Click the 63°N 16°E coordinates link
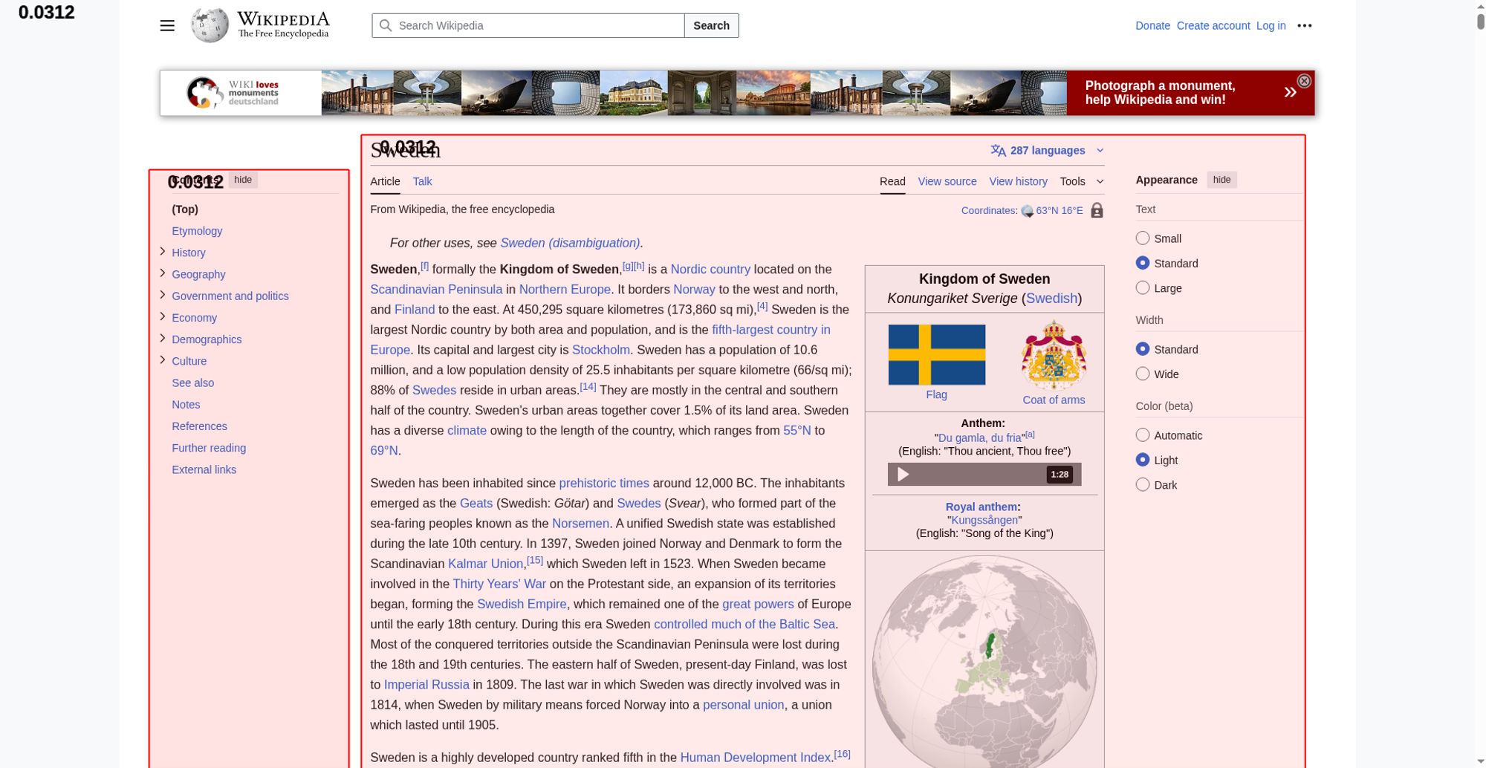 (1059, 210)
